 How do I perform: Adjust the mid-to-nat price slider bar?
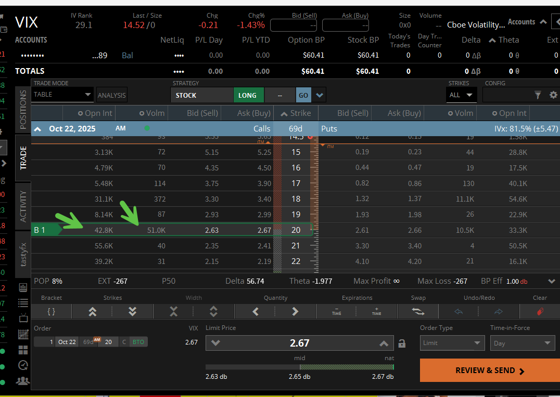(300, 367)
